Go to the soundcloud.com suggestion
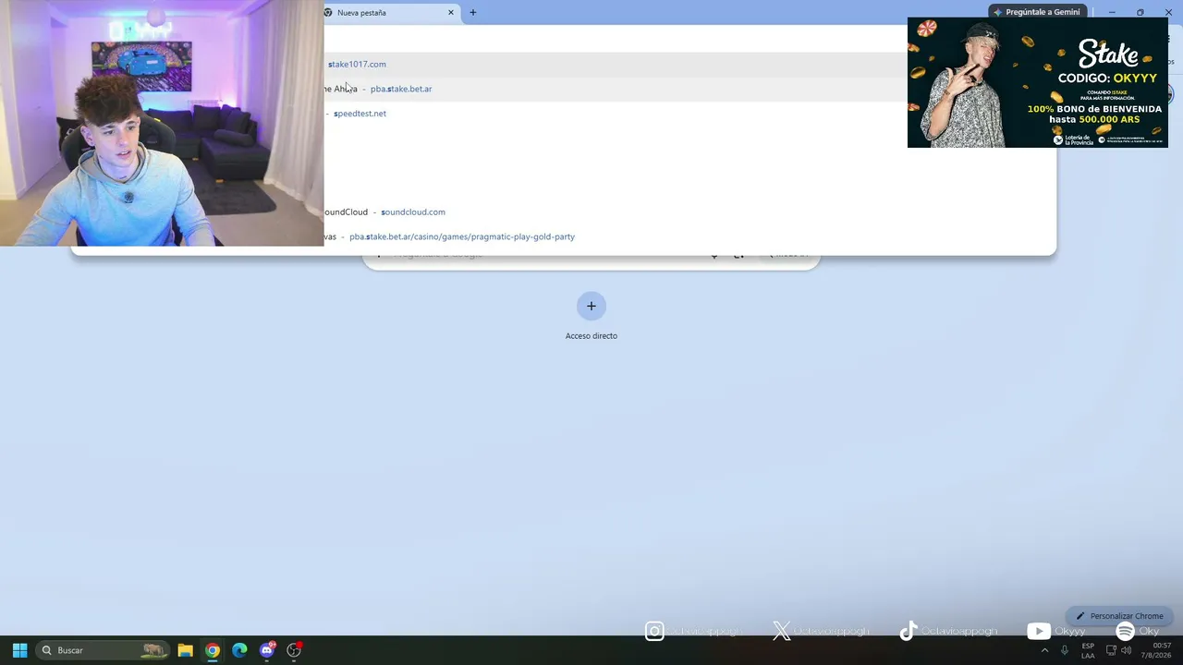Screen dimensions: 1183x665 (x=413, y=212)
